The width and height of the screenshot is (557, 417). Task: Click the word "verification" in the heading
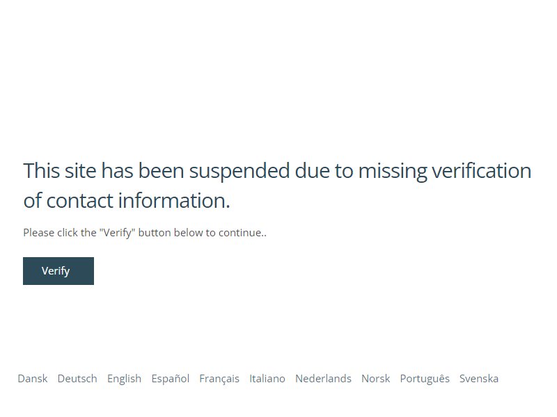[482, 170]
